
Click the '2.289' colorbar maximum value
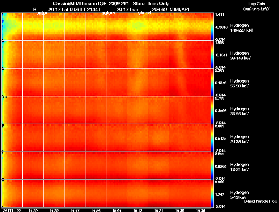point(220,70)
